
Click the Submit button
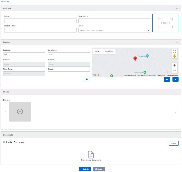point(85,169)
